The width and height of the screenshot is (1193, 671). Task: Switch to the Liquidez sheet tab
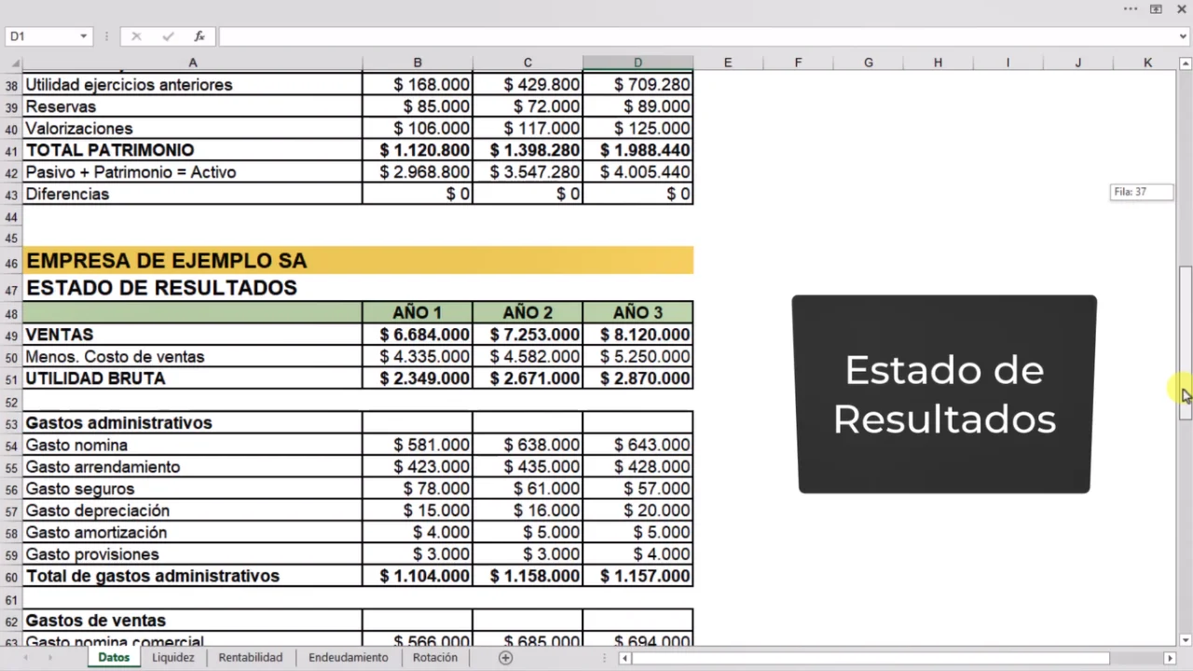click(173, 658)
